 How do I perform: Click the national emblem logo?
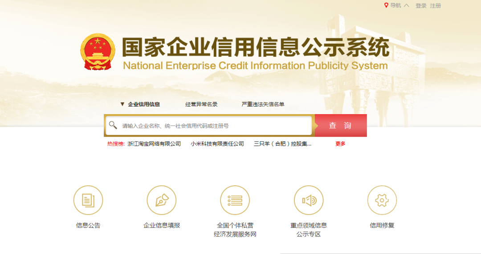click(98, 52)
